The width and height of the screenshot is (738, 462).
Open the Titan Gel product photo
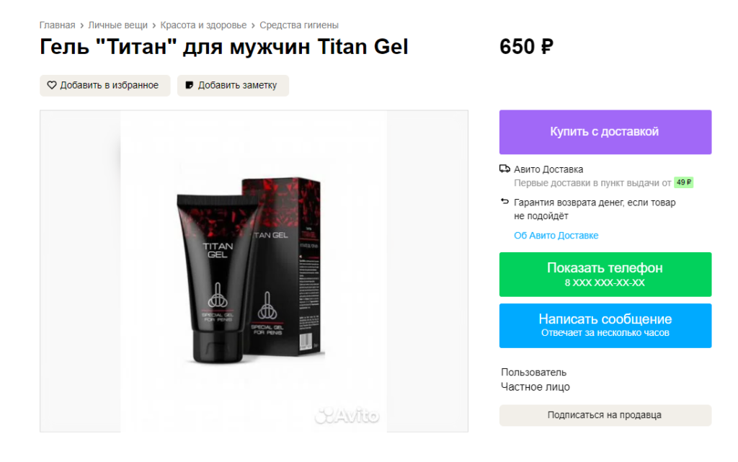pyautogui.click(x=254, y=271)
